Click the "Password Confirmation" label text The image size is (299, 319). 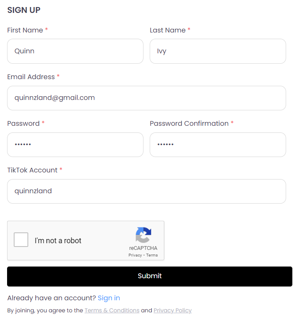(x=189, y=124)
